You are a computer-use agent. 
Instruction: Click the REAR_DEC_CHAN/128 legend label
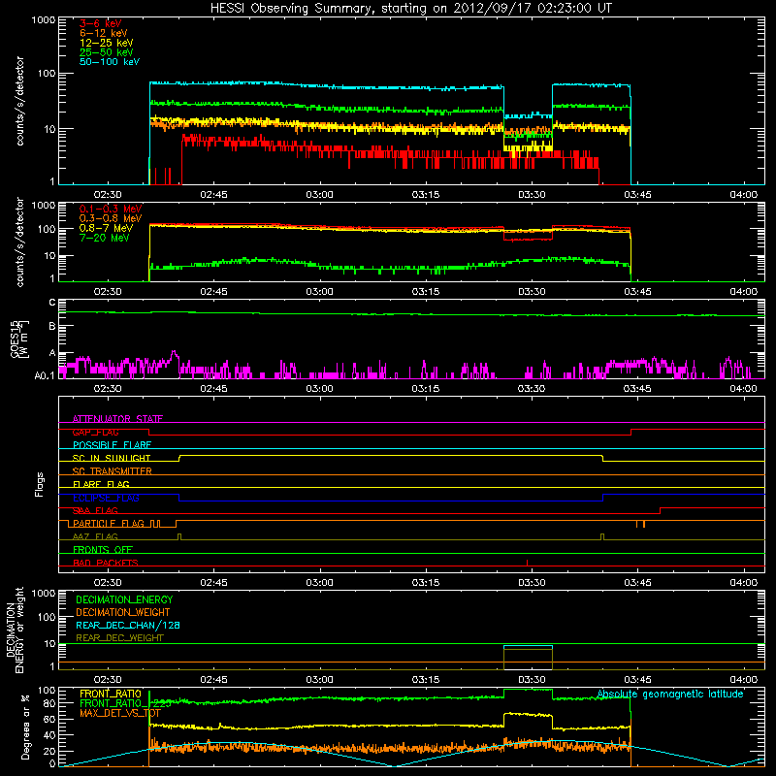[128, 626]
